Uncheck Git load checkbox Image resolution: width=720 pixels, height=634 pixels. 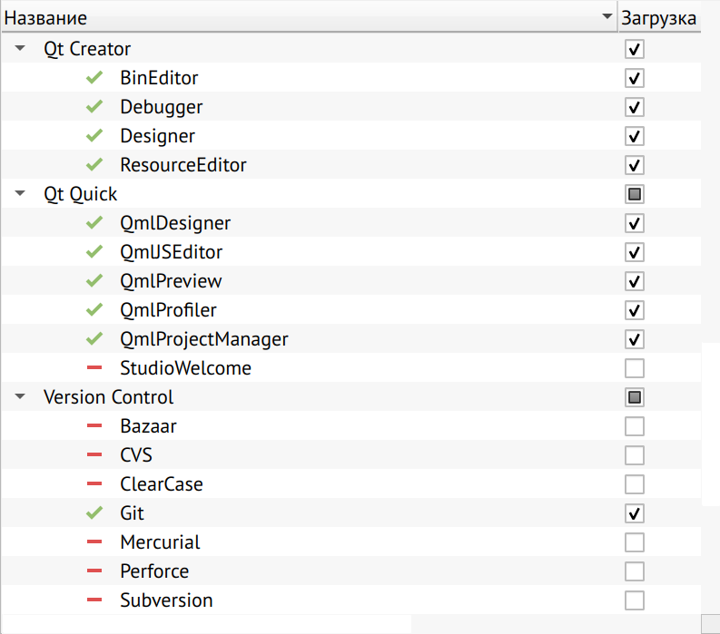pyautogui.click(x=634, y=513)
